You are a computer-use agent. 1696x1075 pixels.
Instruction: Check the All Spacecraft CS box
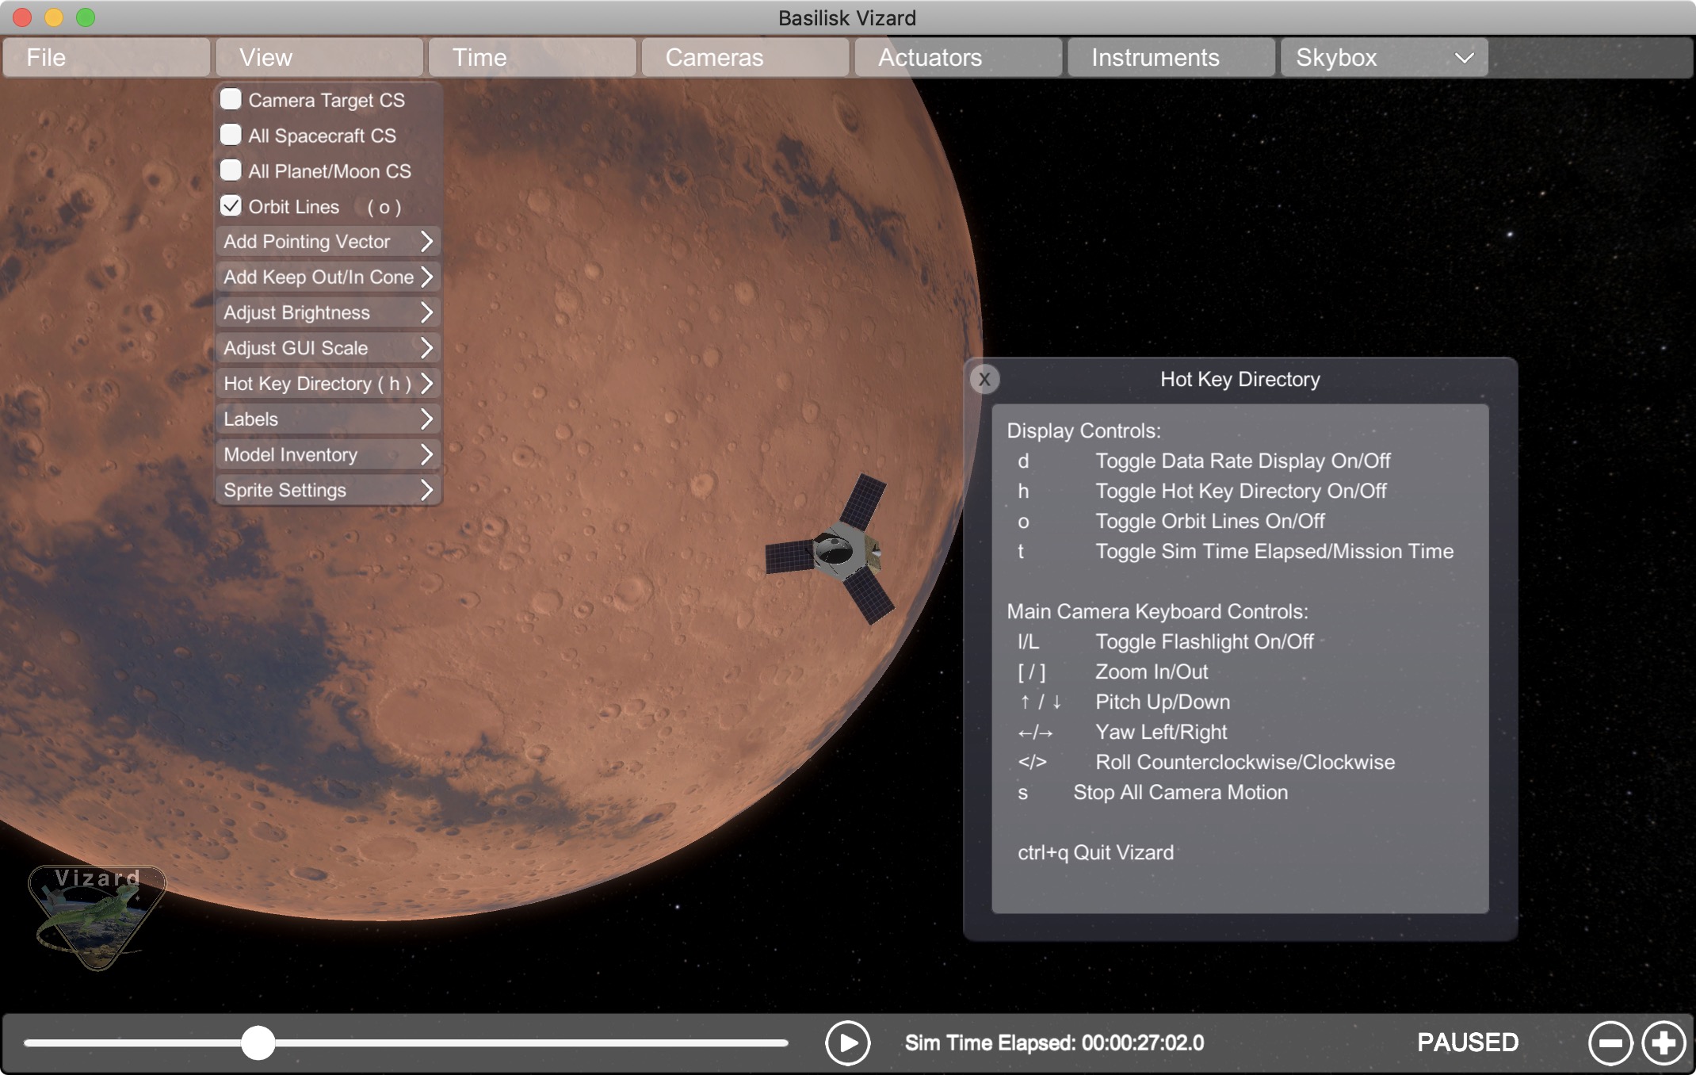[x=231, y=136]
